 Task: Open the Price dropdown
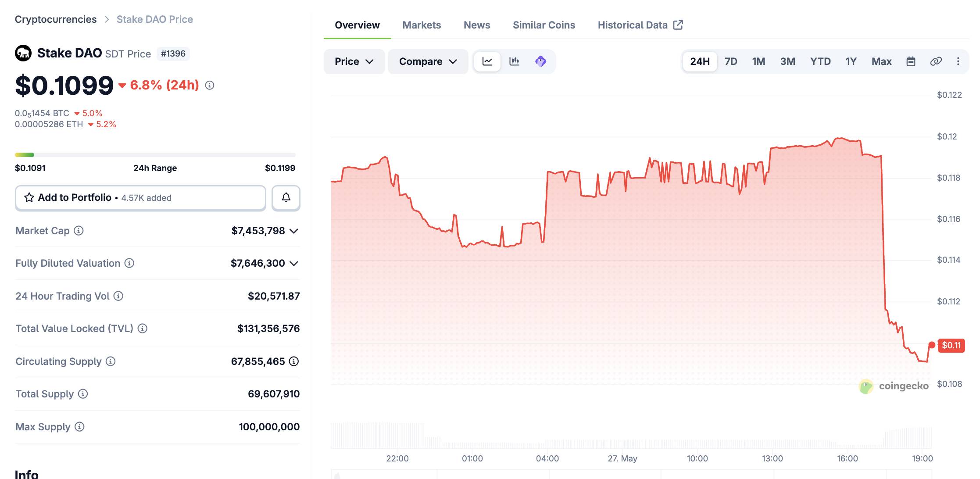coord(354,61)
